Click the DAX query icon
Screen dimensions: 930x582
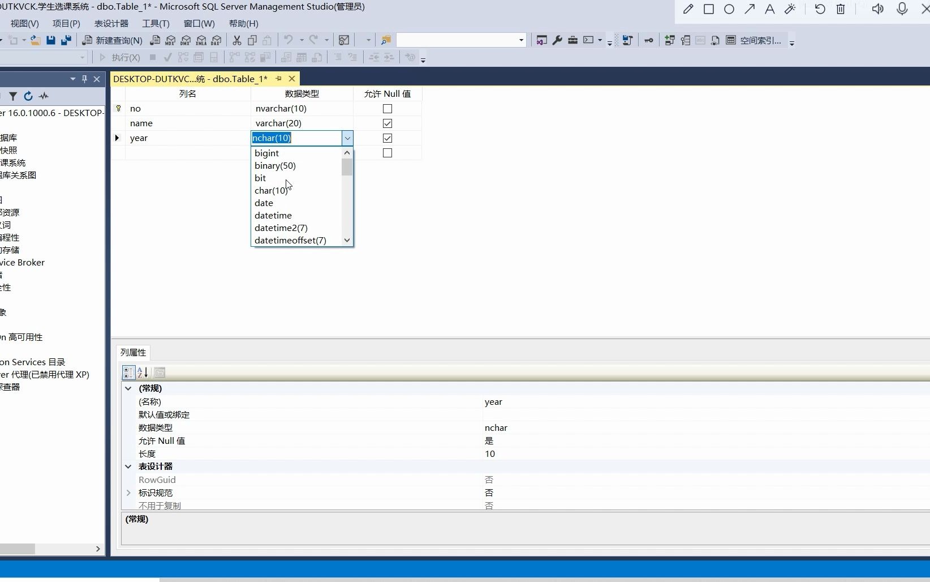216,40
